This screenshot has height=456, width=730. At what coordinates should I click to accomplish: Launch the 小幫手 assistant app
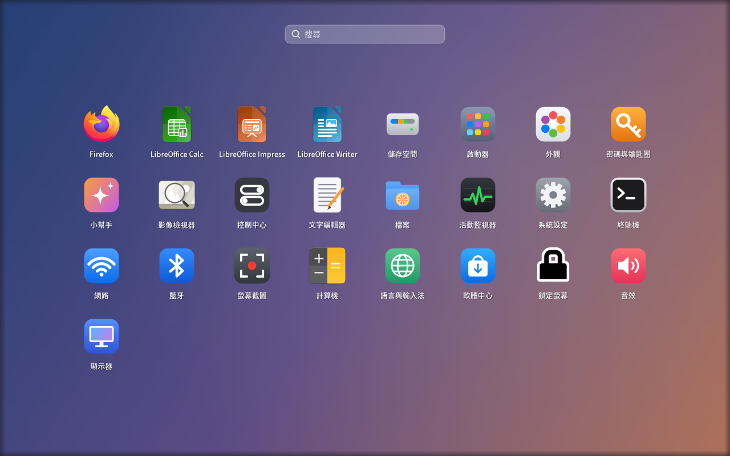(x=102, y=195)
